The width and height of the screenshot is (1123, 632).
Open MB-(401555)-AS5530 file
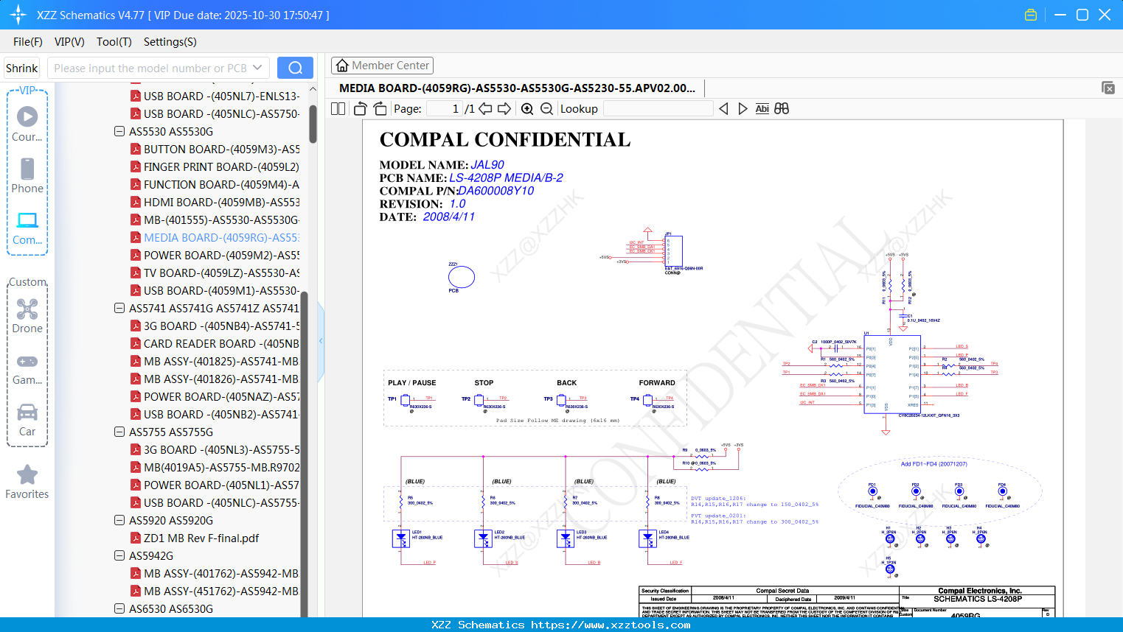click(215, 220)
